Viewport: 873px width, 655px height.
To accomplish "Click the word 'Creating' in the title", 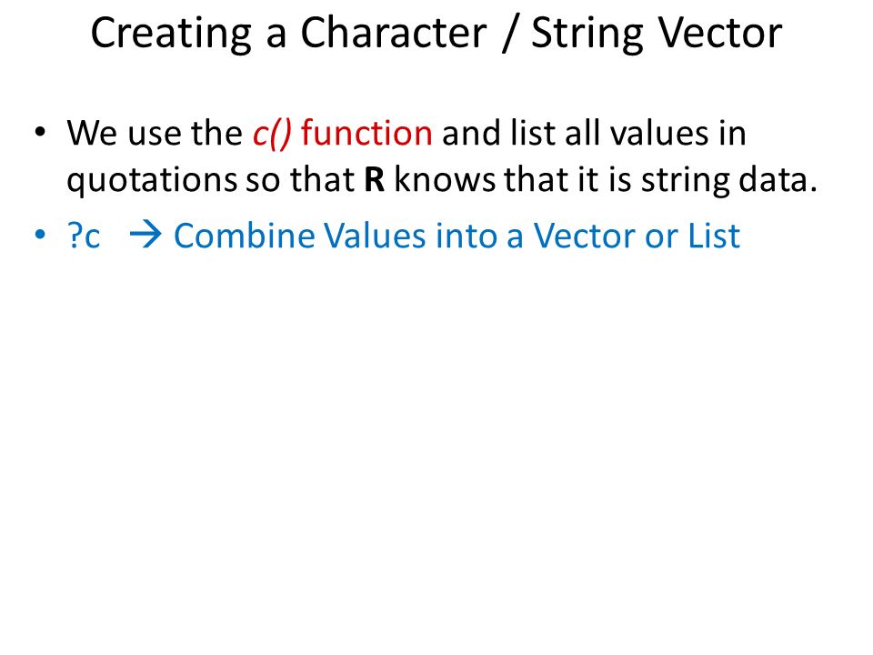I will pyautogui.click(x=171, y=34).
